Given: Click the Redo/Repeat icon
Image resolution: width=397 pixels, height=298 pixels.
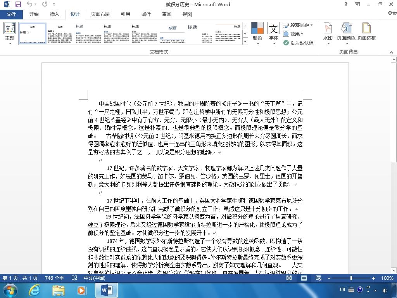Looking at the screenshot, I should click(x=45, y=4).
